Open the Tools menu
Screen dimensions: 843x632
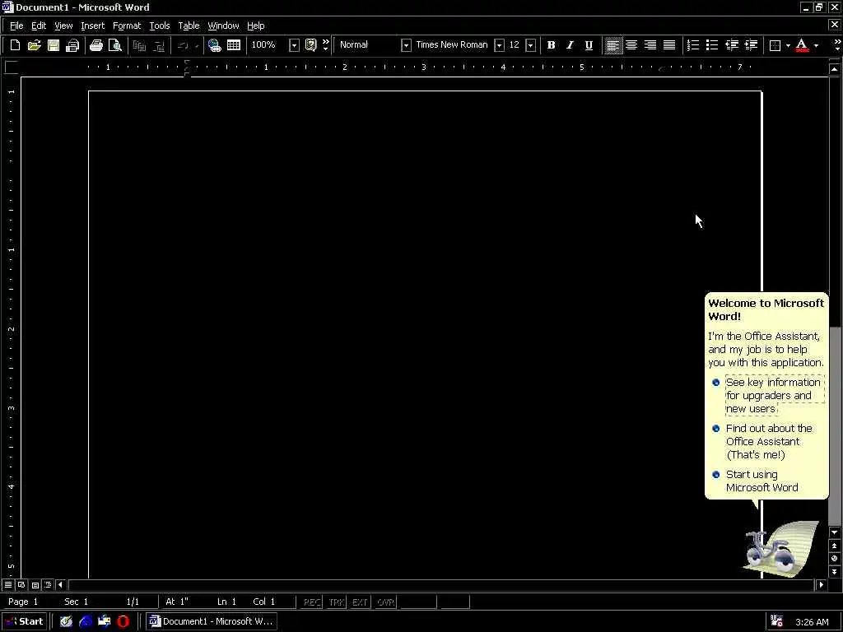pyautogui.click(x=159, y=26)
